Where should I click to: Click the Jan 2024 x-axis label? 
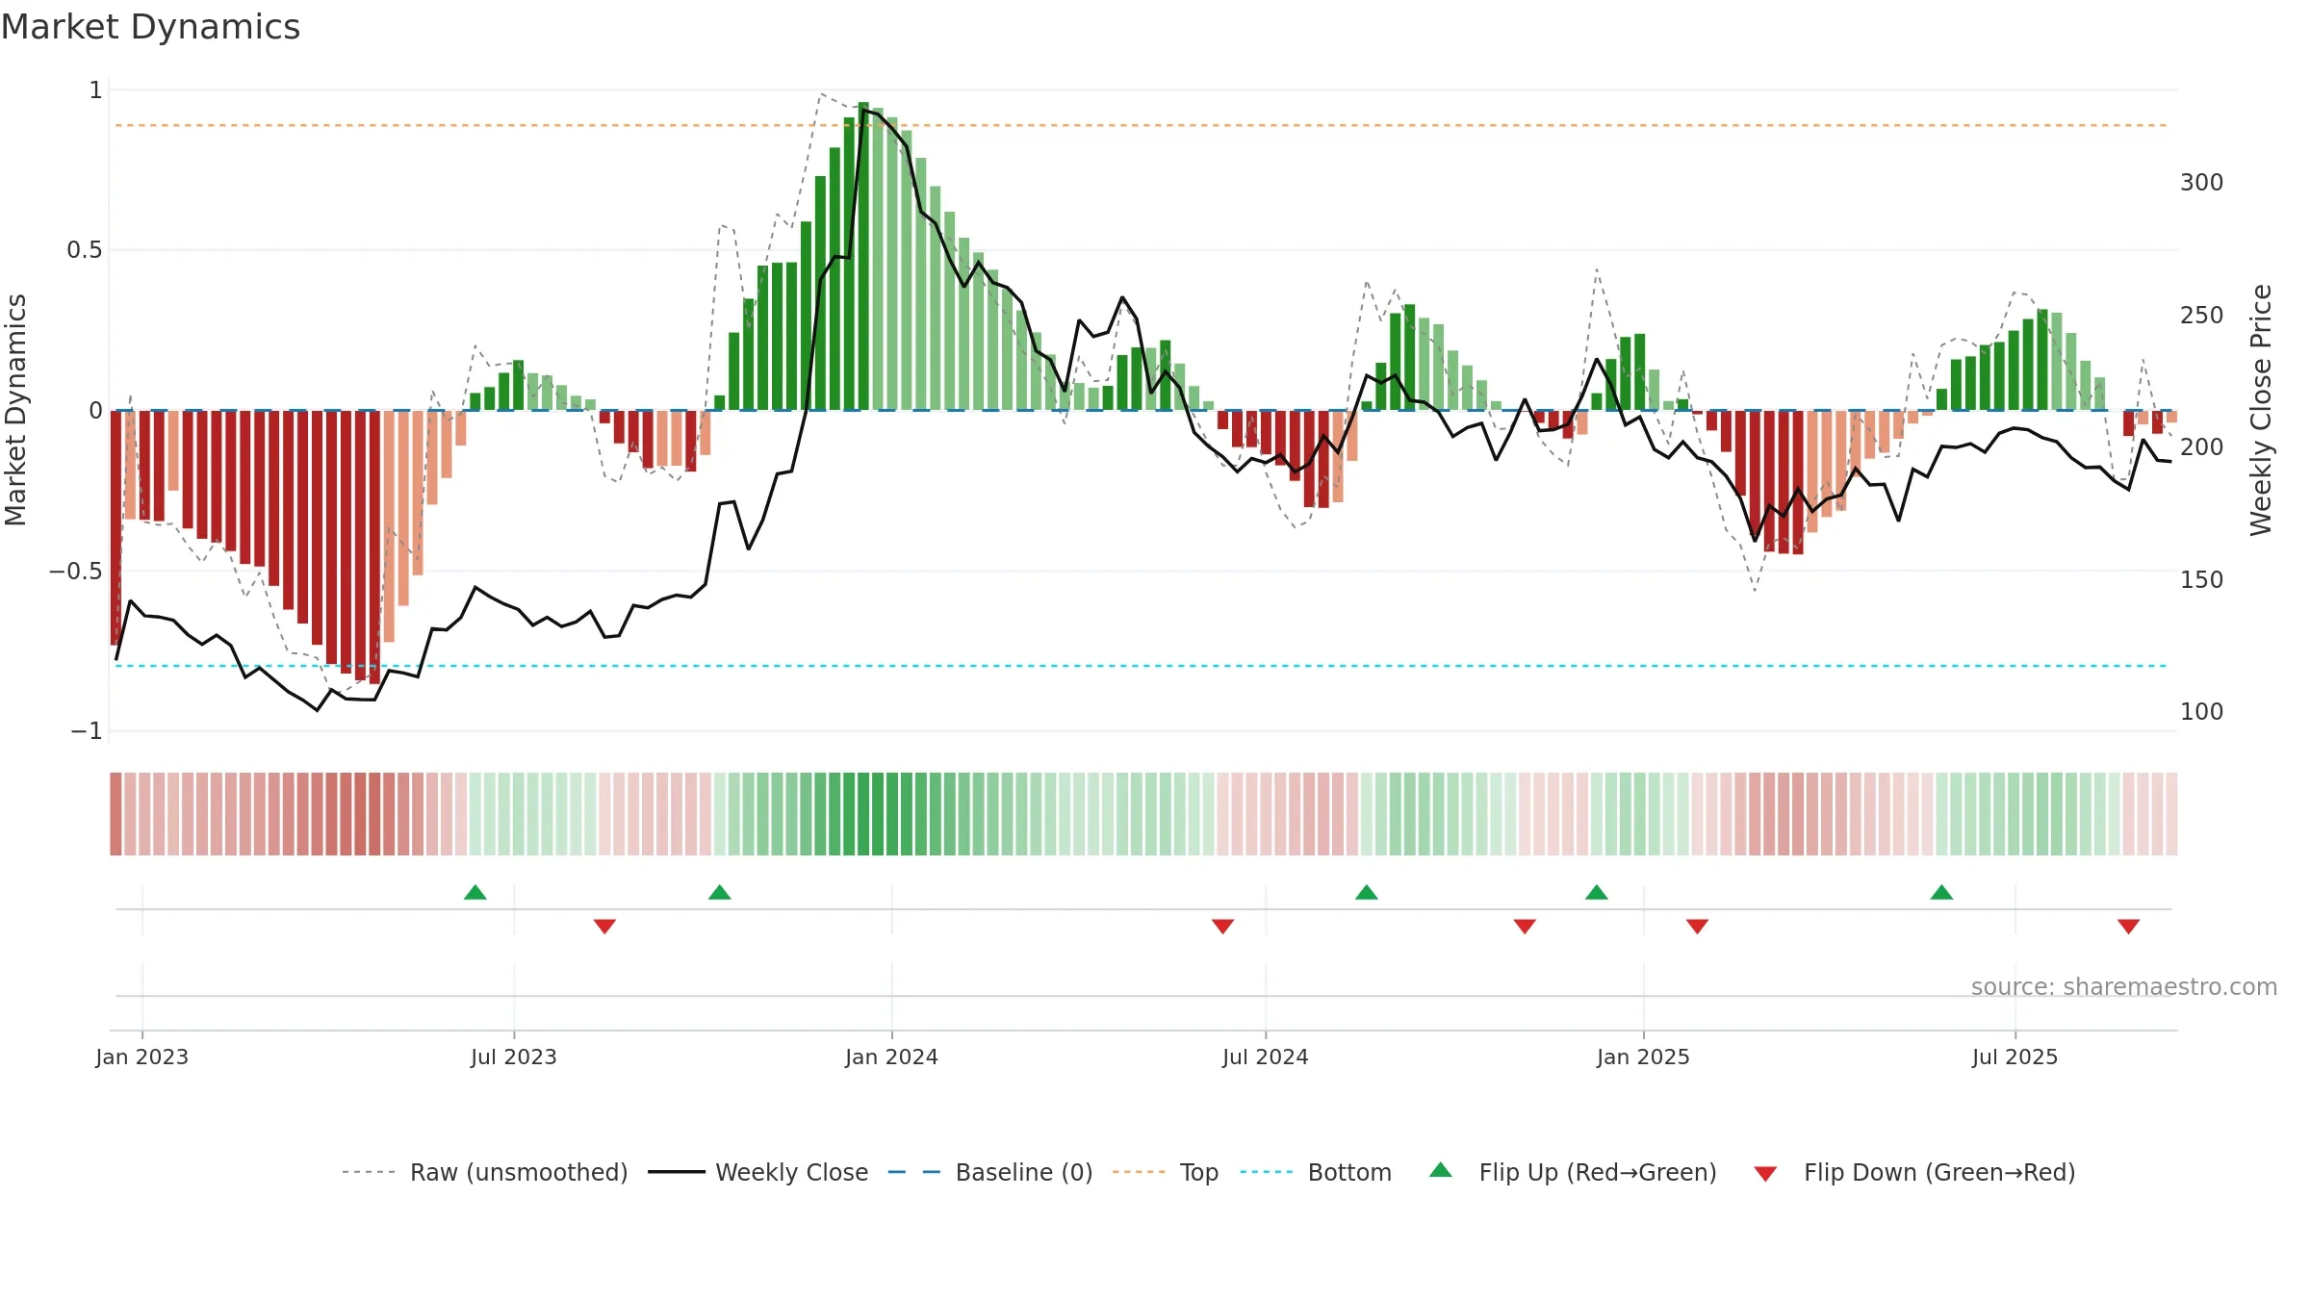click(x=891, y=1057)
